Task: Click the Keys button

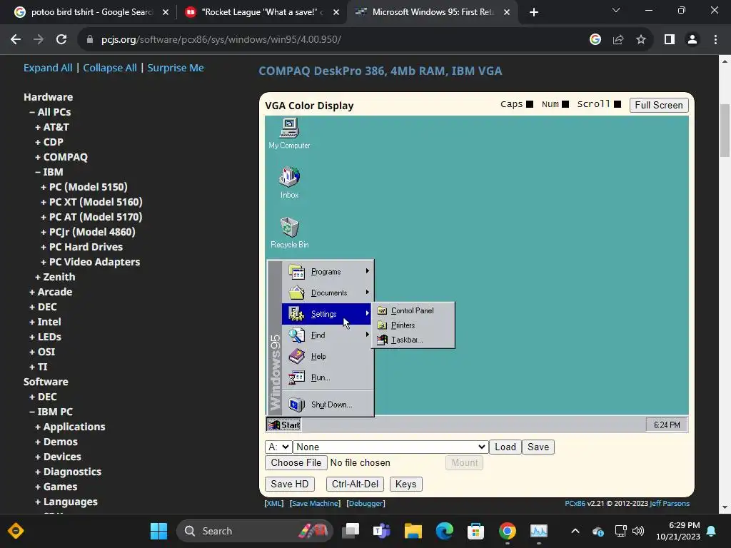Action: (x=405, y=484)
